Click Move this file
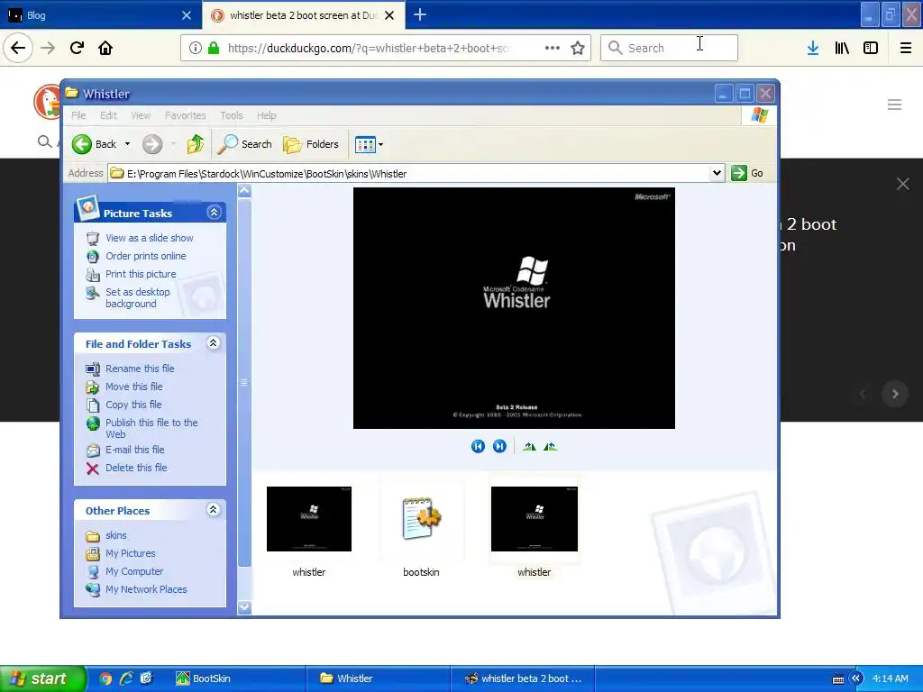 133,387
